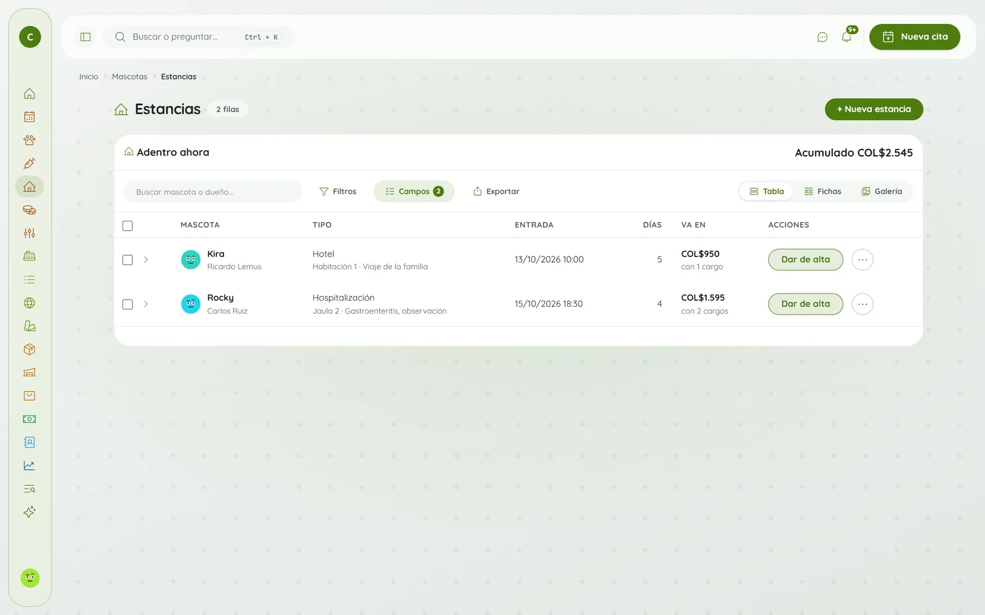Open the globe icon in the sidebar

[x=30, y=303]
